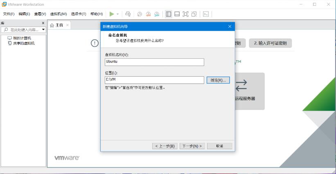Toggle the library sidebar view icon
Screen dimensions: 336x174
coord(169,14)
